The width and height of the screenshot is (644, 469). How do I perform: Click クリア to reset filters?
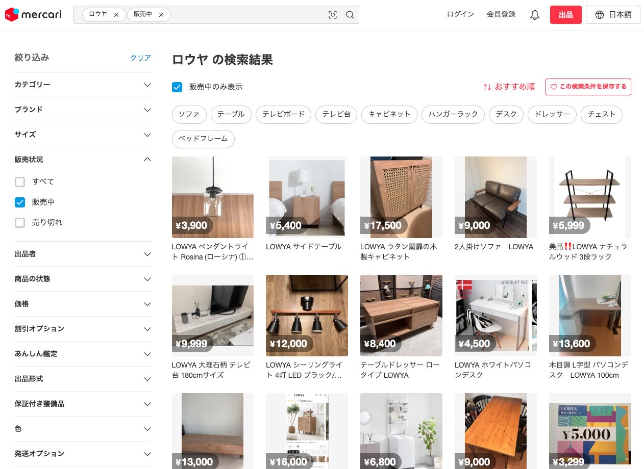pyautogui.click(x=140, y=58)
